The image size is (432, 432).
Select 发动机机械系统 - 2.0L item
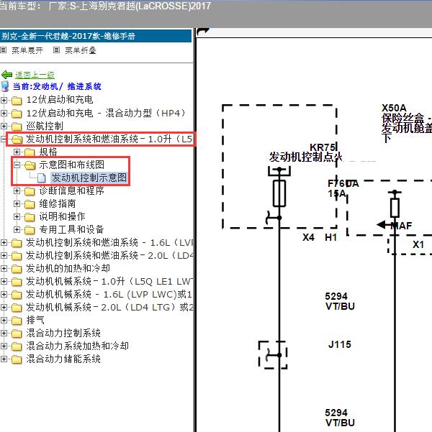coord(109,307)
